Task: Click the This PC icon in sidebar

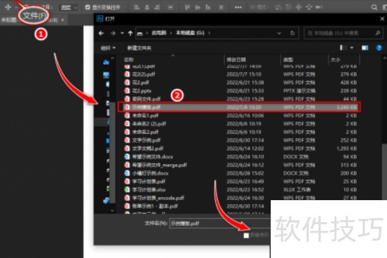Action: tap(106, 75)
